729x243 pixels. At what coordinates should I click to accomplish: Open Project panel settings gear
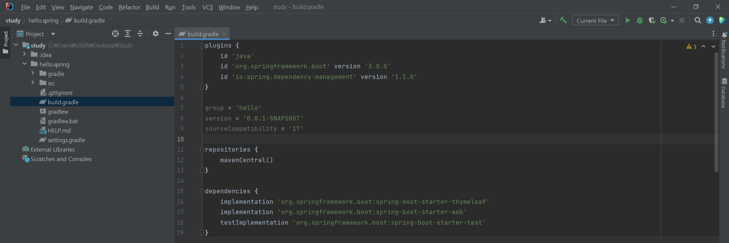click(x=156, y=34)
